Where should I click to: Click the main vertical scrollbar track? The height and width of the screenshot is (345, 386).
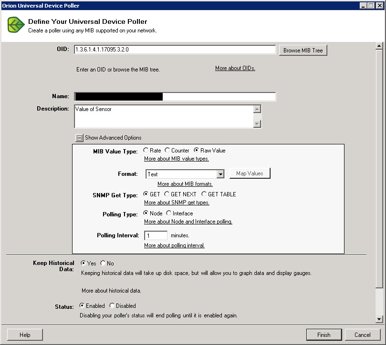pyautogui.click(x=379, y=302)
